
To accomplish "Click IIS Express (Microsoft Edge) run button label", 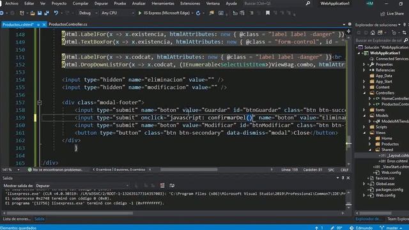I will pyautogui.click(x=167, y=13).
